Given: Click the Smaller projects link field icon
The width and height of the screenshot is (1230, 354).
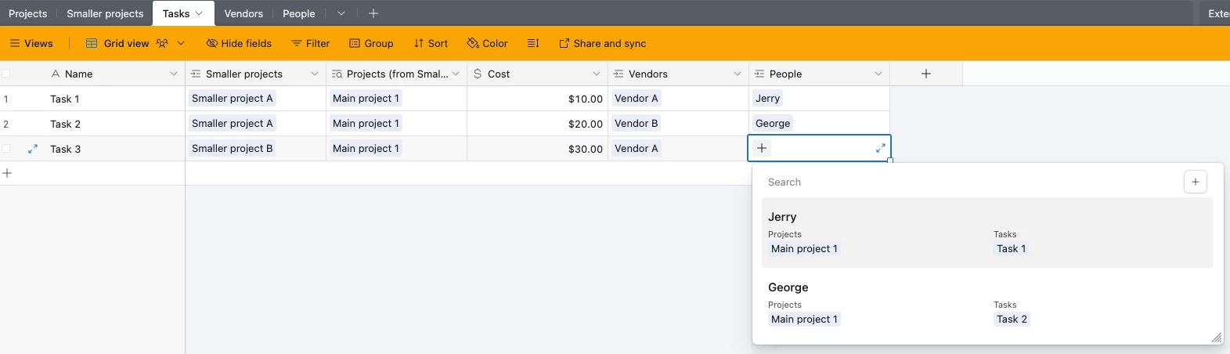Looking at the screenshot, I should click(196, 74).
